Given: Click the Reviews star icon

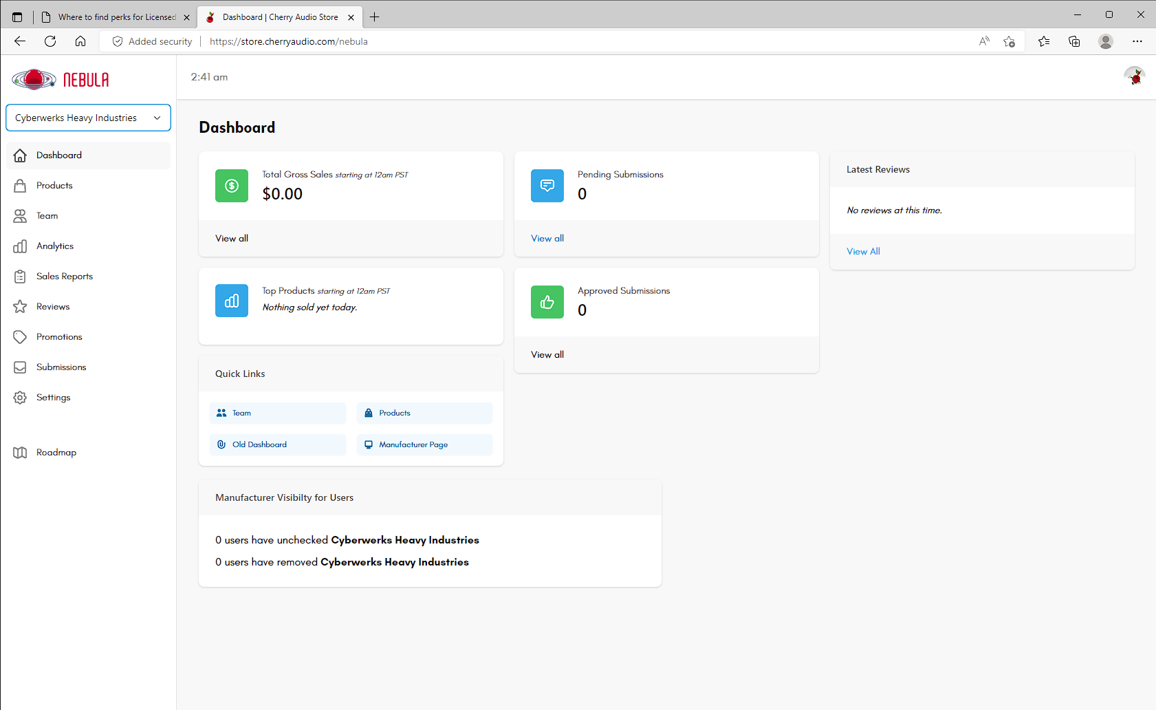Looking at the screenshot, I should click(x=20, y=307).
